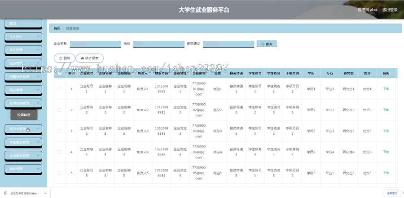
Task: Download the resume in row 3
Action: click(386, 131)
